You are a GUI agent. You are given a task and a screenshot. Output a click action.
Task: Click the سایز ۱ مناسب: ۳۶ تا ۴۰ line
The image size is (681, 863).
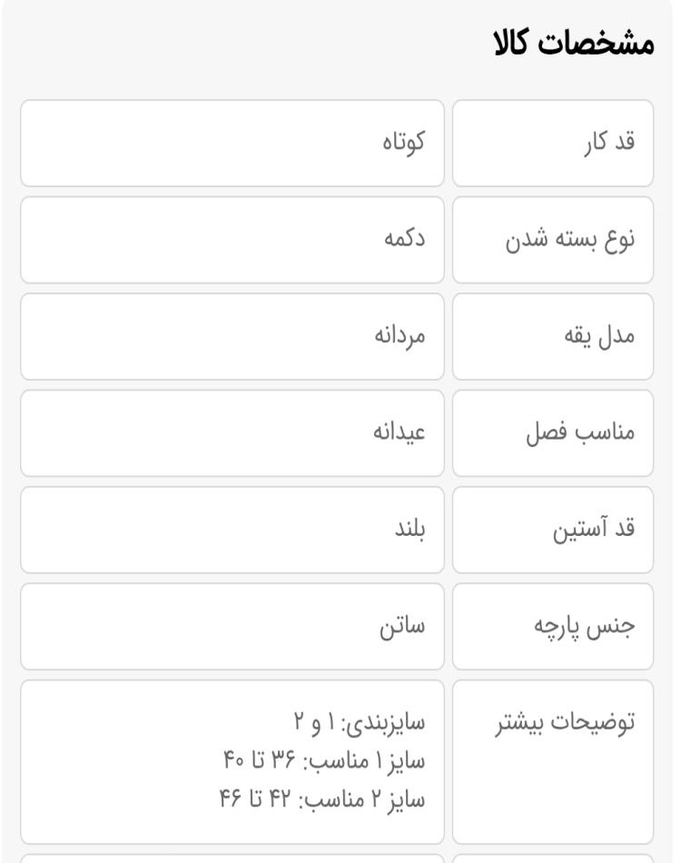[x=324, y=760]
